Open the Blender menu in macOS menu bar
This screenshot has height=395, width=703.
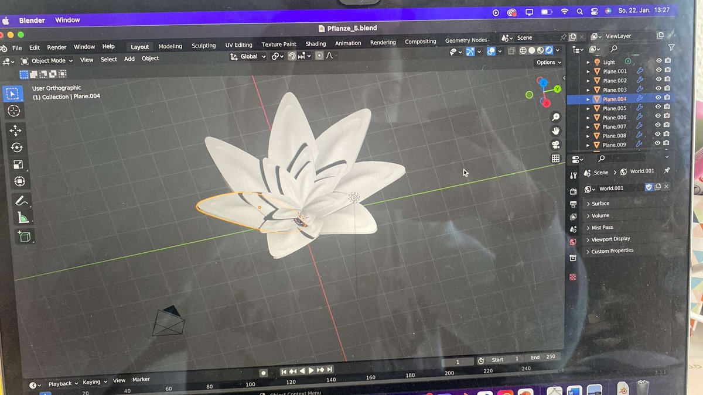pyautogui.click(x=31, y=20)
